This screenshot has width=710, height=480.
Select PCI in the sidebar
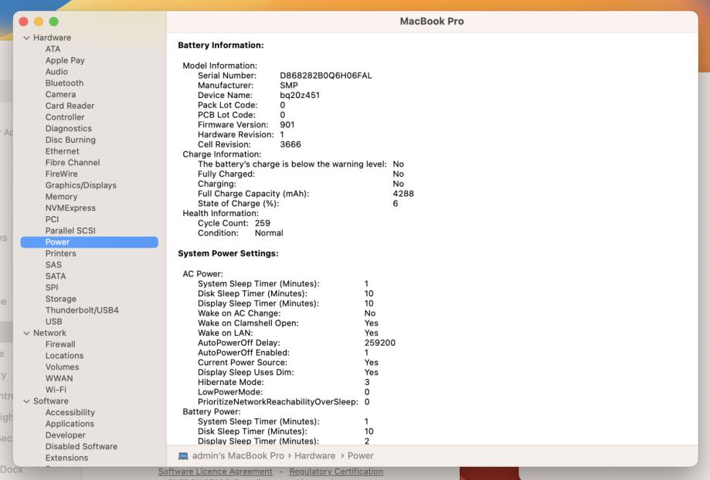[x=52, y=219]
